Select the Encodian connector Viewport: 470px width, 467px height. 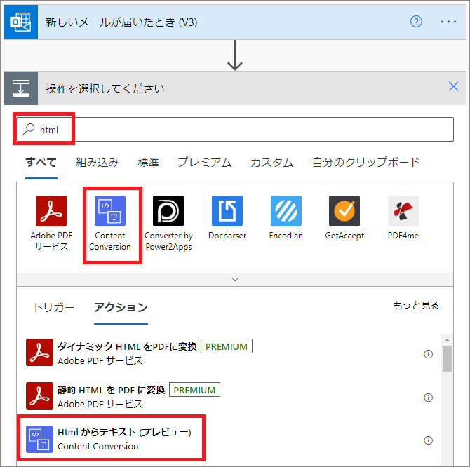pyautogui.click(x=286, y=218)
